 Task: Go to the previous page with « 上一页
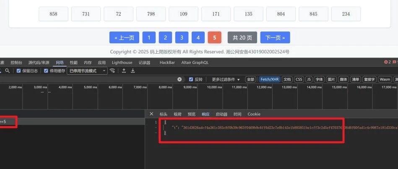(125, 38)
